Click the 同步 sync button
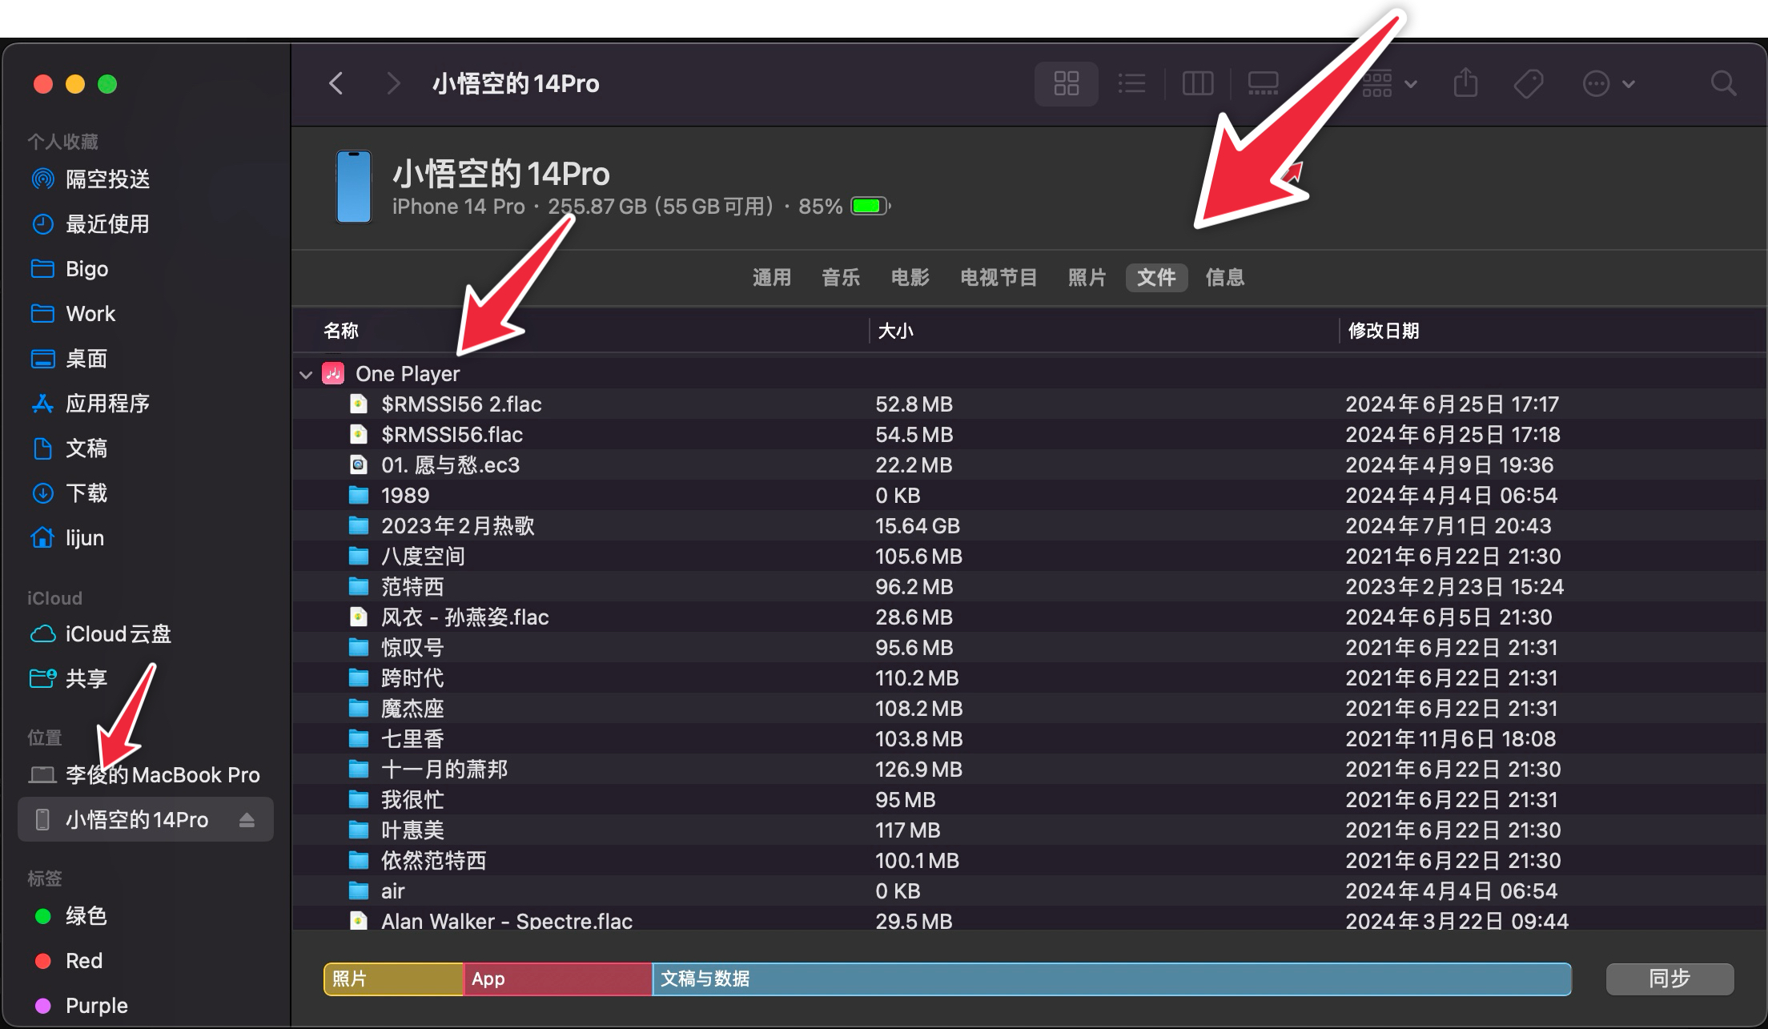Image resolution: width=1768 pixels, height=1029 pixels. (1669, 979)
